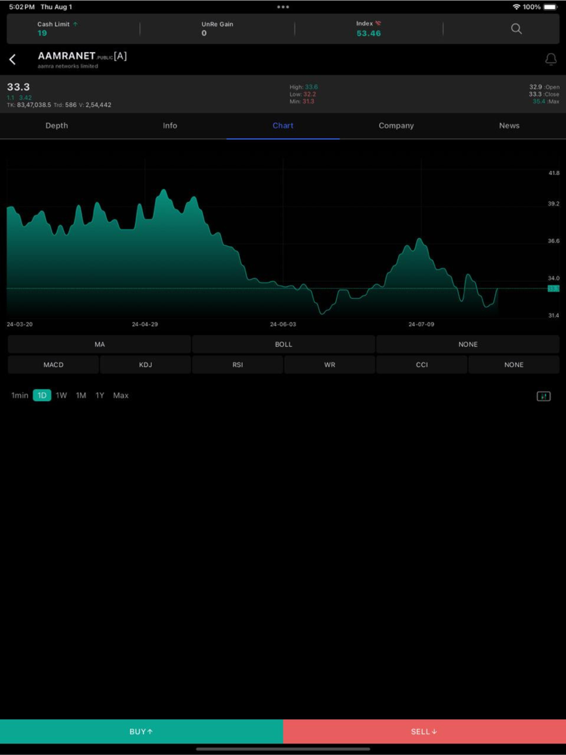
Task: Select the 1M timeframe
Action: (x=81, y=396)
